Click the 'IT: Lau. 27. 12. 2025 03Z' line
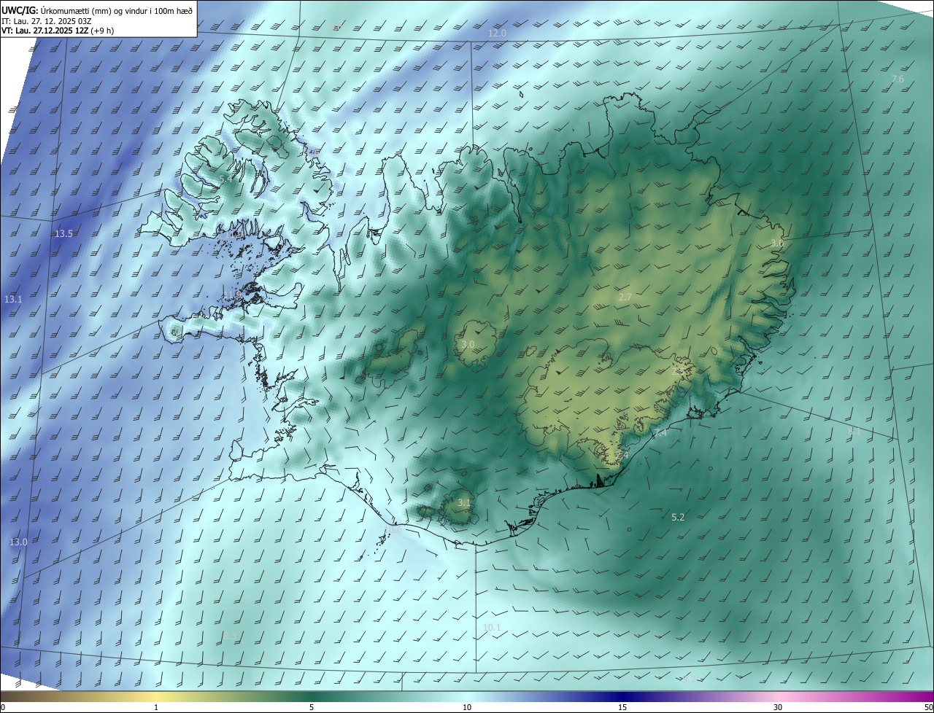This screenshot has width=934, height=713. 45,21
